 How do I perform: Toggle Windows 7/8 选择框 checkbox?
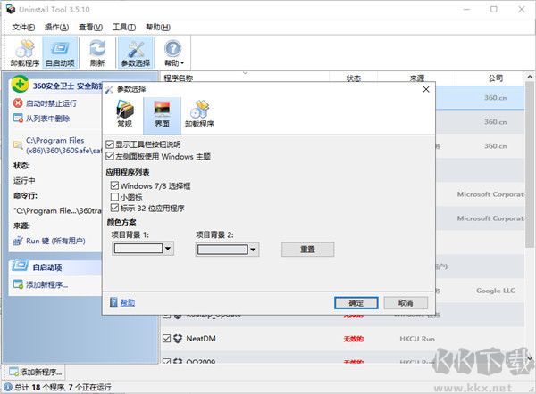[x=114, y=185]
